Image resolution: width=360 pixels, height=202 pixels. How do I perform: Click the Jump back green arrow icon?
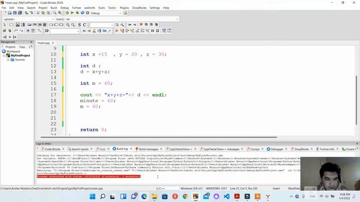click(129, 25)
